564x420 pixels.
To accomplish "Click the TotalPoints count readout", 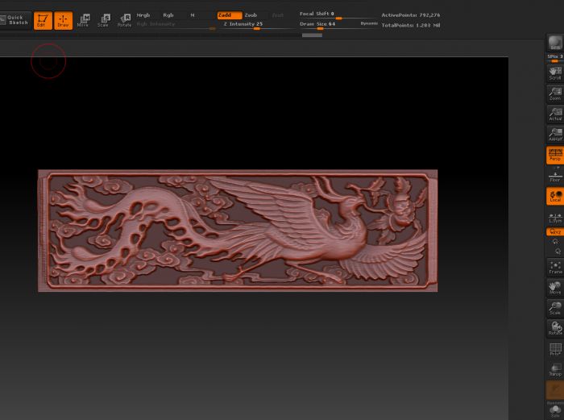I will click(411, 25).
